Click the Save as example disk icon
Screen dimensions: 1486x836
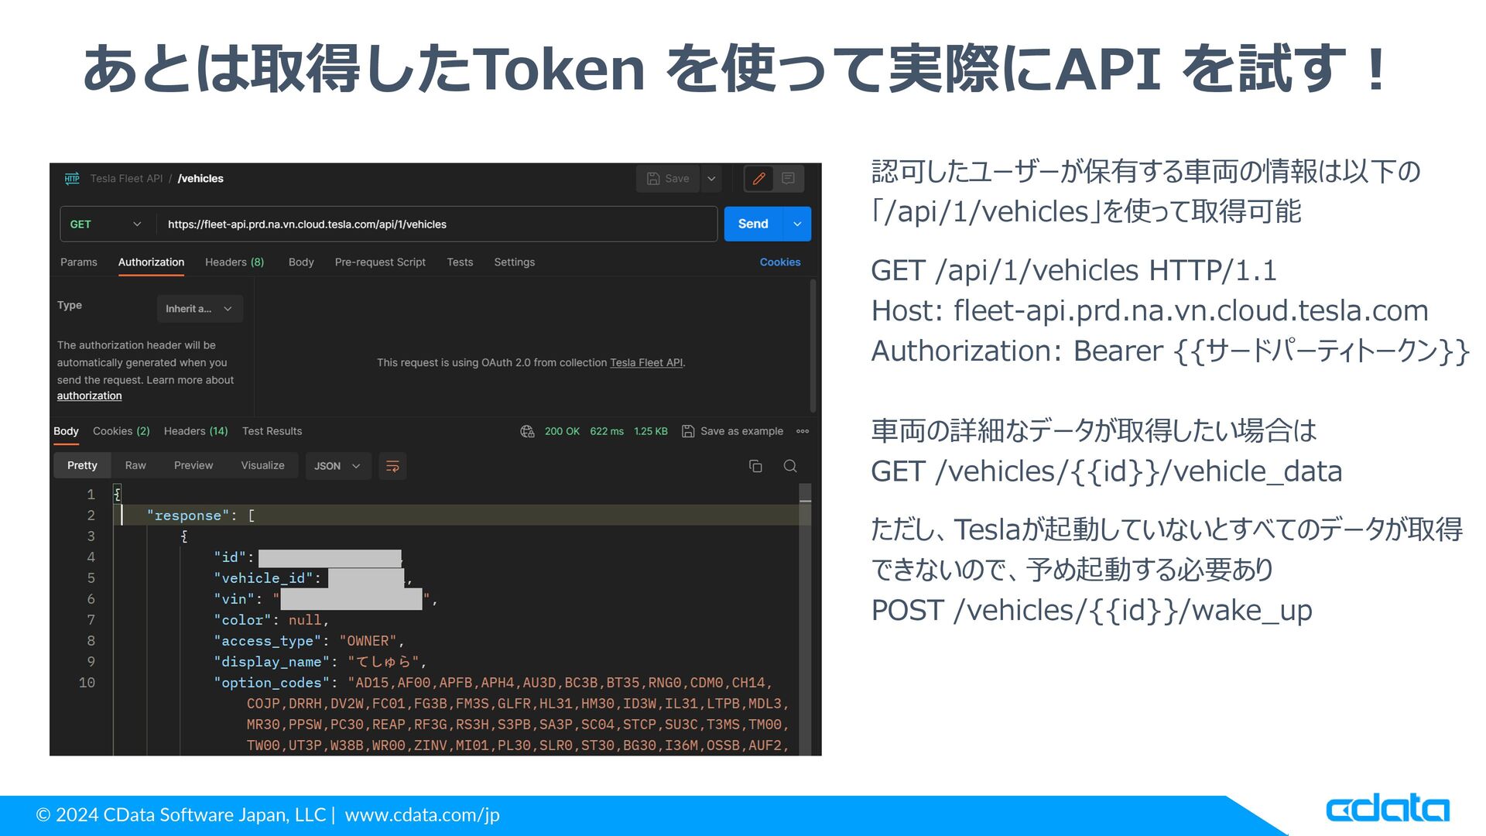[688, 432]
